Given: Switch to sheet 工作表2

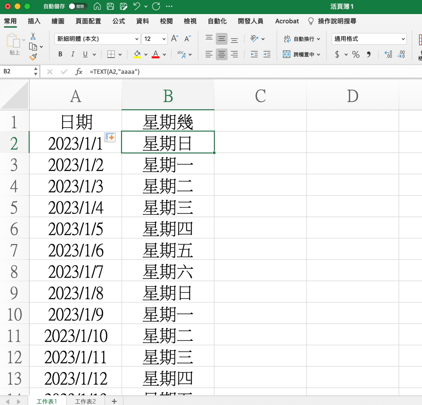Looking at the screenshot, I should tap(85, 401).
